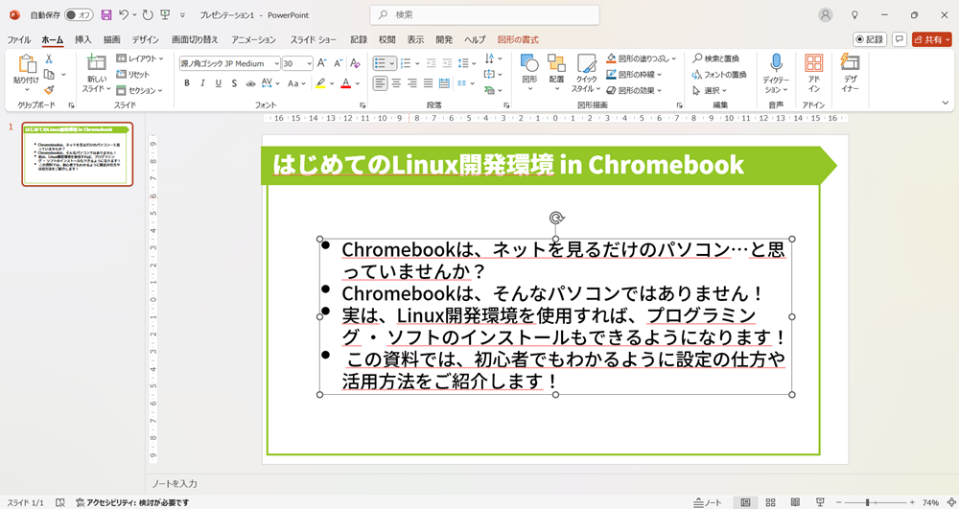Toggle Bold formatting
The width and height of the screenshot is (959, 509).
point(187,83)
